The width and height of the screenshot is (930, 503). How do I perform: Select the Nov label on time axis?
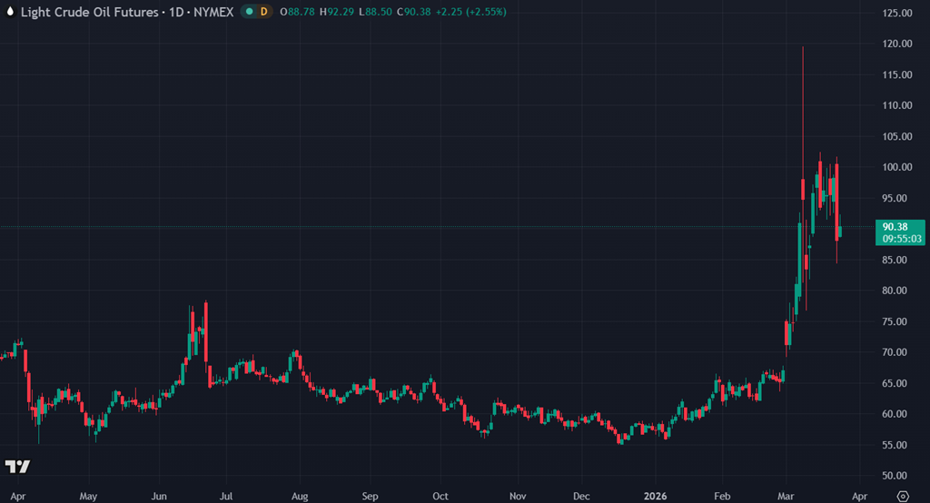[517, 497]
